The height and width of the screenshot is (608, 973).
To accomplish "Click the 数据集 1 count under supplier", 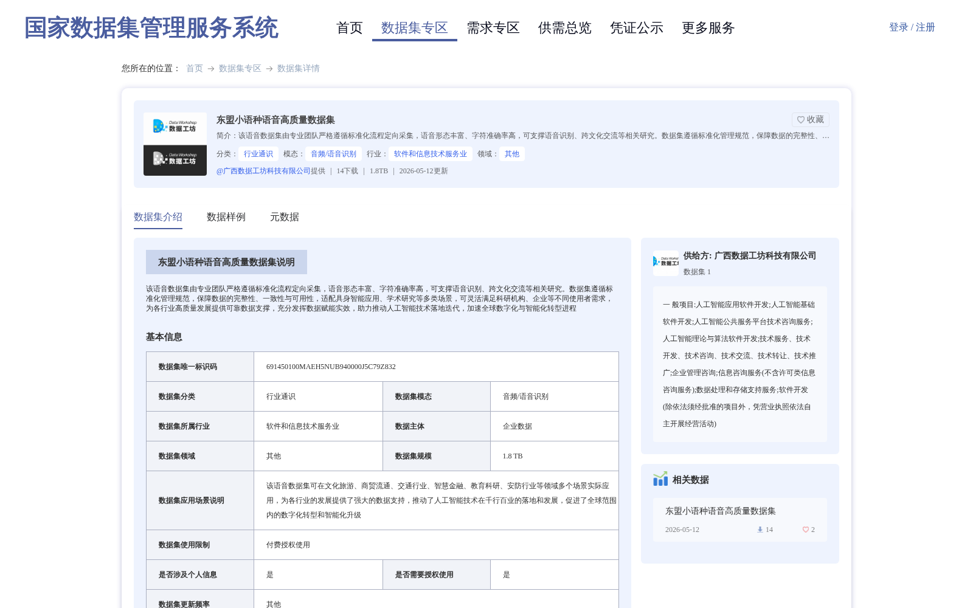I will pyautogui.click(x=697, y=272).
